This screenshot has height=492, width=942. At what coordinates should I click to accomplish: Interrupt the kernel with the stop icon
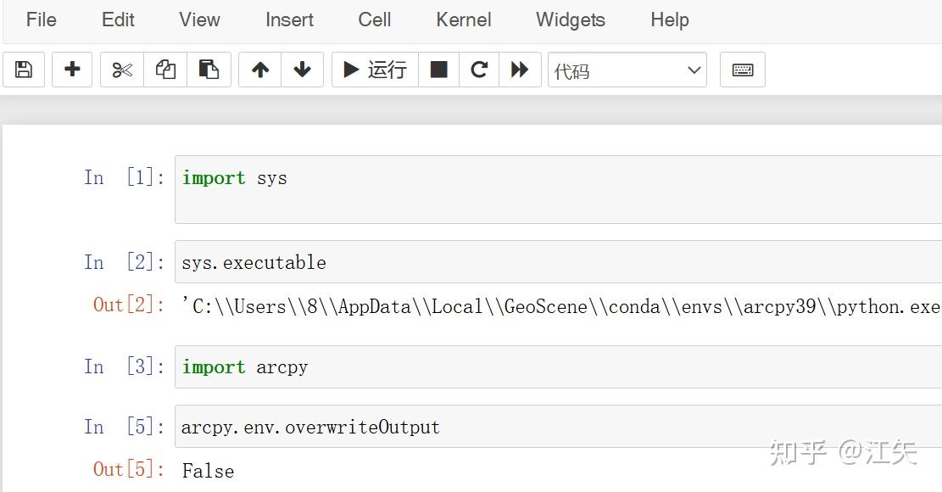tap(438, 70)
